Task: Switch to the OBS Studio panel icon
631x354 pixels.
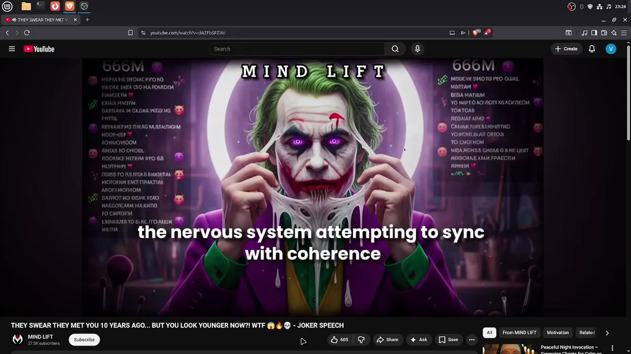Action: pos(84,6)
